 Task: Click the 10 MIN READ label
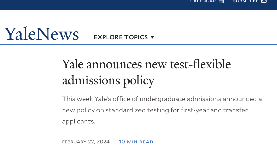(136, 142)
